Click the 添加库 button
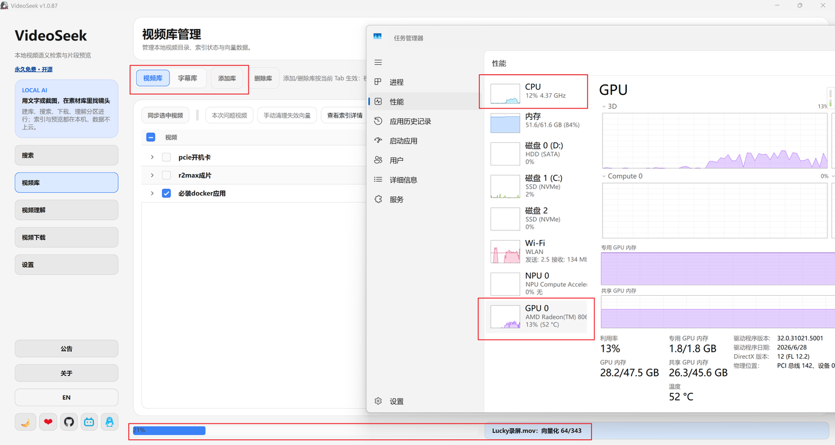Screen dimensions: 835x445 (227, 78)
